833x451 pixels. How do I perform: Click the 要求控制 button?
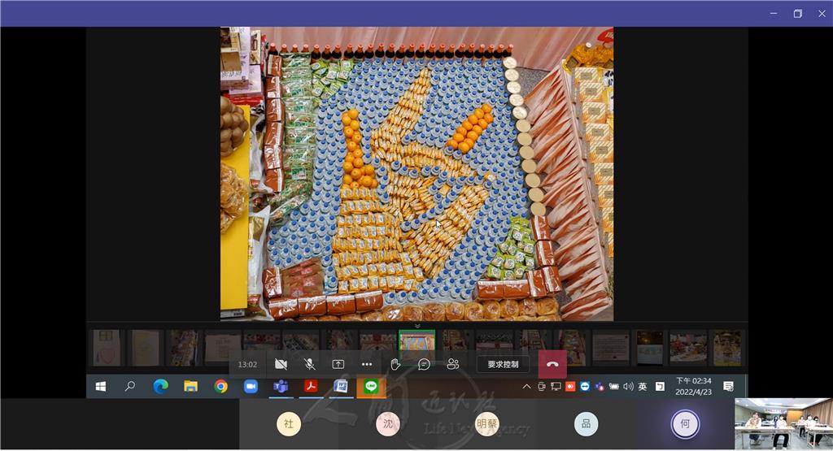(503, 365)
